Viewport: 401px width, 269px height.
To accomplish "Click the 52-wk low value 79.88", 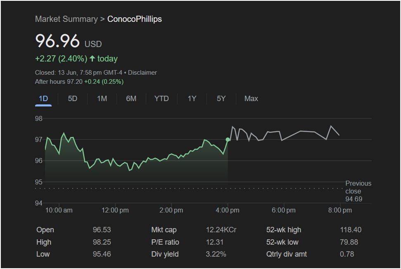I will click(349, 242).
